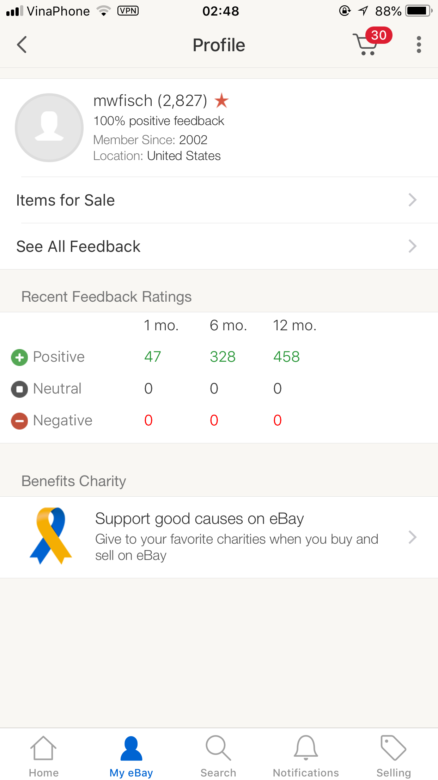Tap the back arrow icon
Image resolution: width=438 pixels, height=780 pixels.
[x=22, y=45]
